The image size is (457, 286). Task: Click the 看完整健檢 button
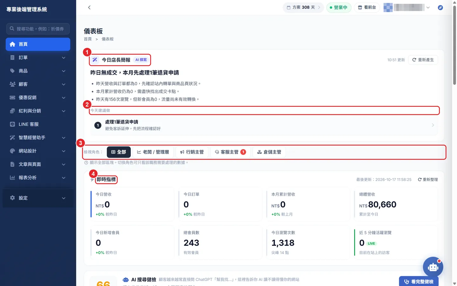tap(419, 281)
